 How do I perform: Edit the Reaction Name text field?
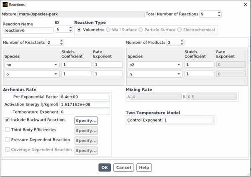click(28, 30)
